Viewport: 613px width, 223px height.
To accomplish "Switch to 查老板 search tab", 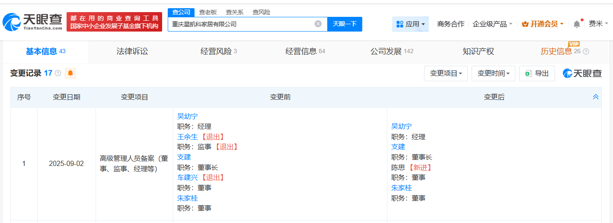I will (x=208, y=12).
